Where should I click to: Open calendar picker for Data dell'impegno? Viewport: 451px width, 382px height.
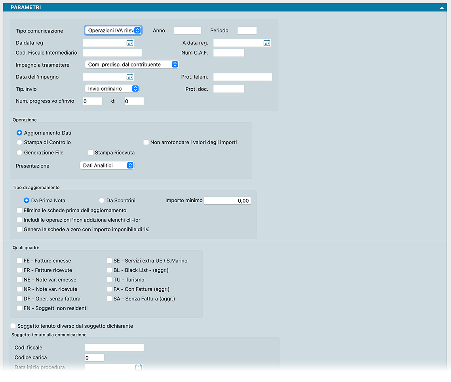[x=130, y=77]
